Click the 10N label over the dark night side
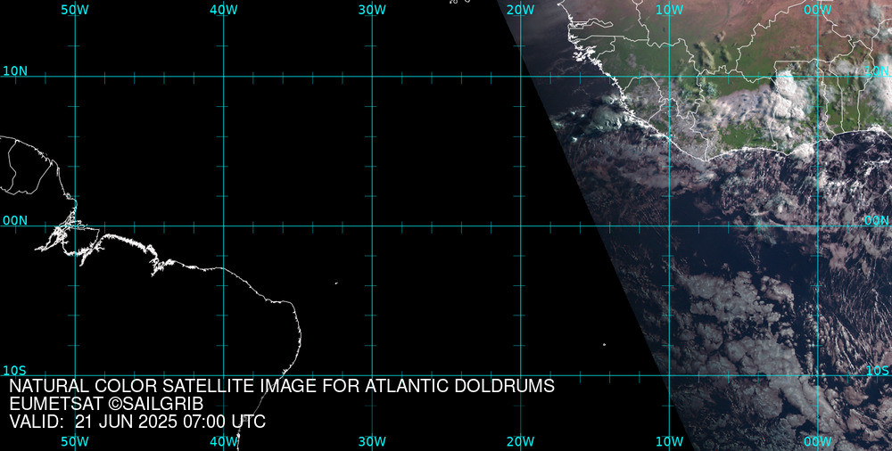892x451 pixels. (x=15, y=71)
